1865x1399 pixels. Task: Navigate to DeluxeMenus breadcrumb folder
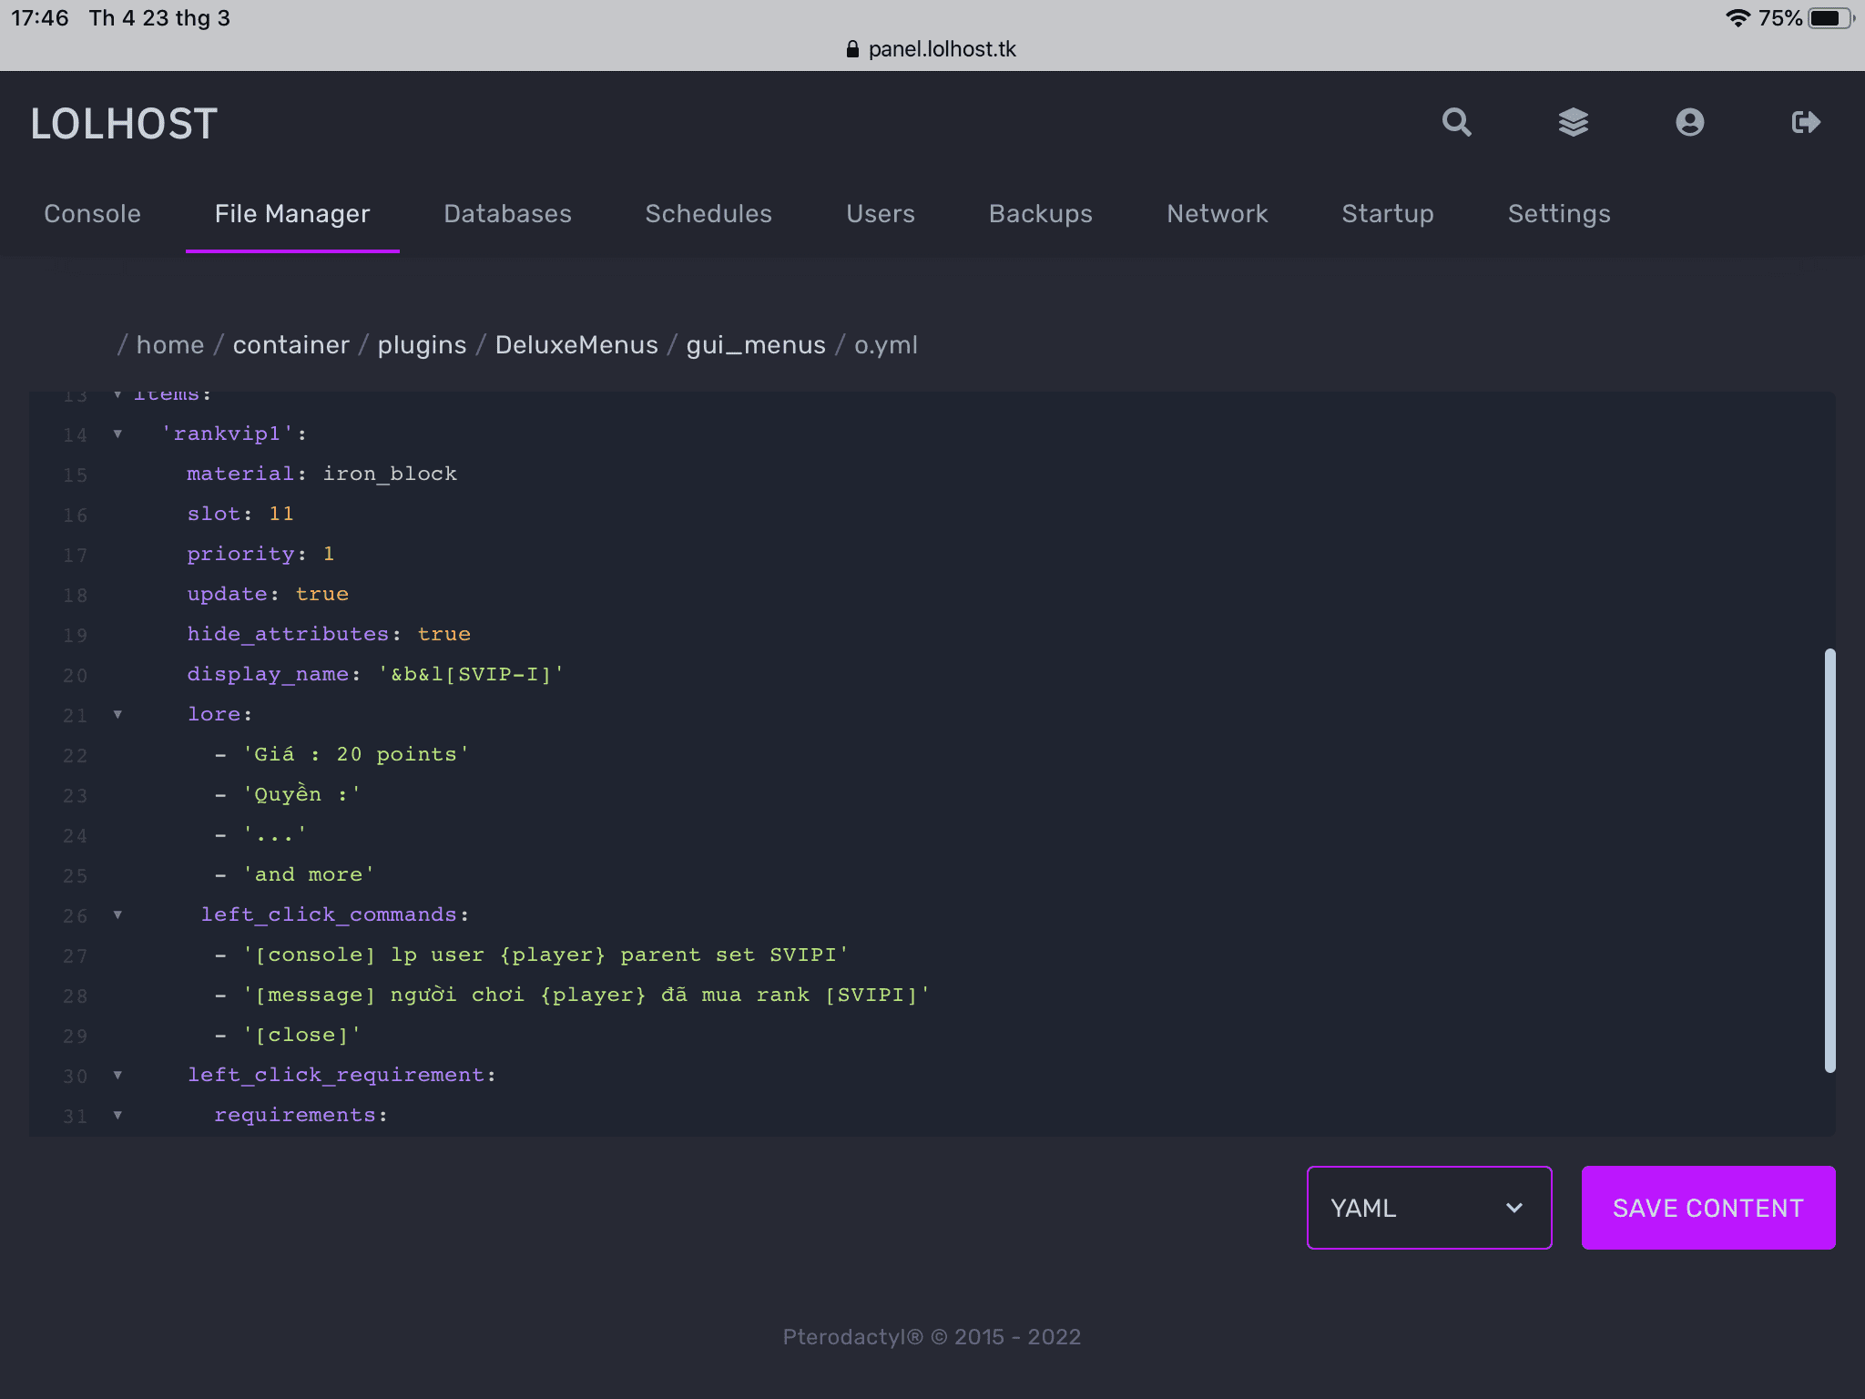point(576,345)
